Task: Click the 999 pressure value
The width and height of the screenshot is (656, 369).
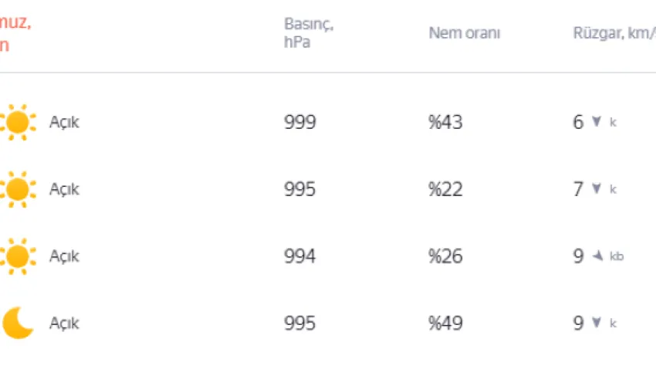Action: point(300,122)
